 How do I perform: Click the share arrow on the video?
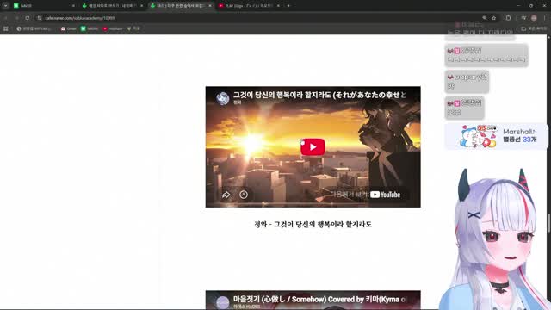[226, 195]
